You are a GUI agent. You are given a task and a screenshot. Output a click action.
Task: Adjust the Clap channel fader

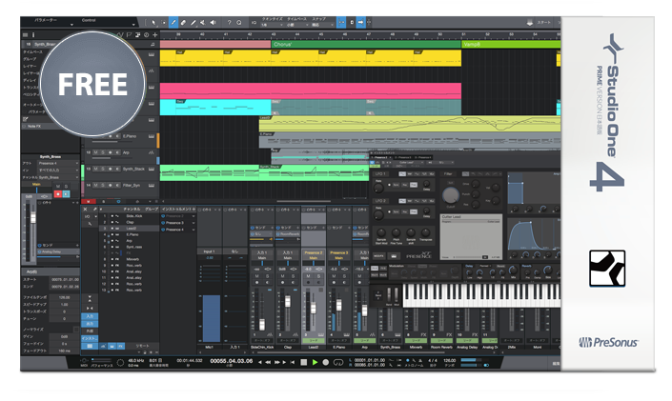[x=288, y=302]
